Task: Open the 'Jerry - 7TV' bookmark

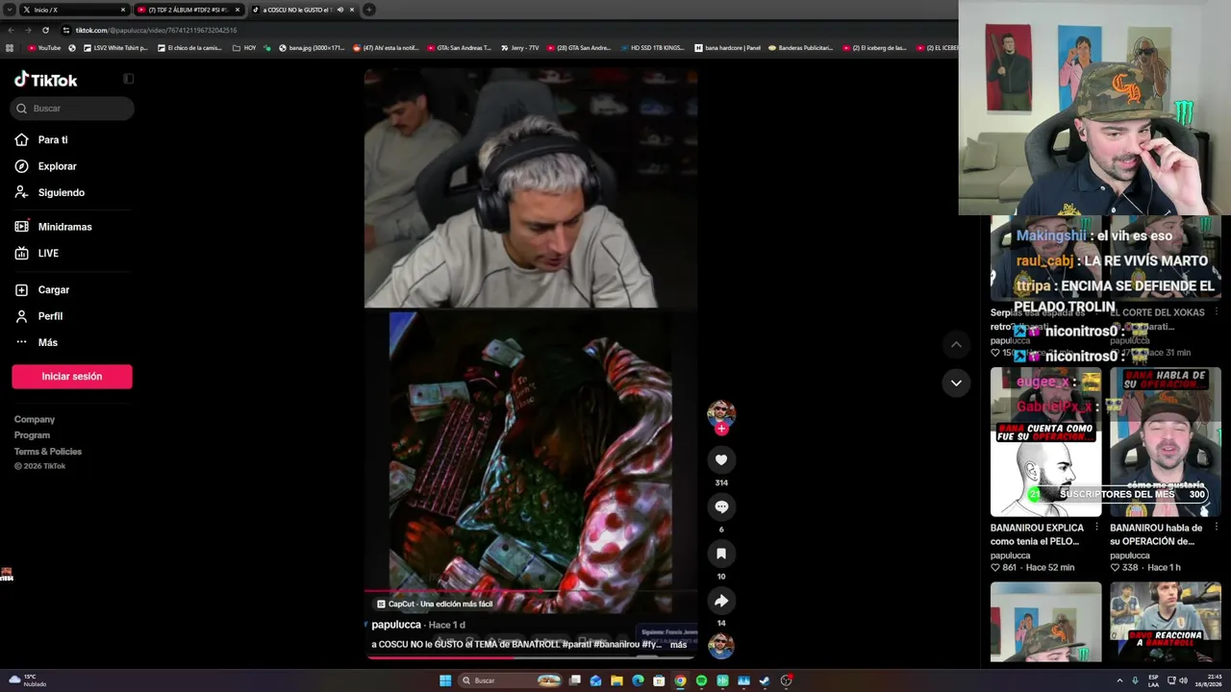Action: pyautogui.click(x=519, y=47)
